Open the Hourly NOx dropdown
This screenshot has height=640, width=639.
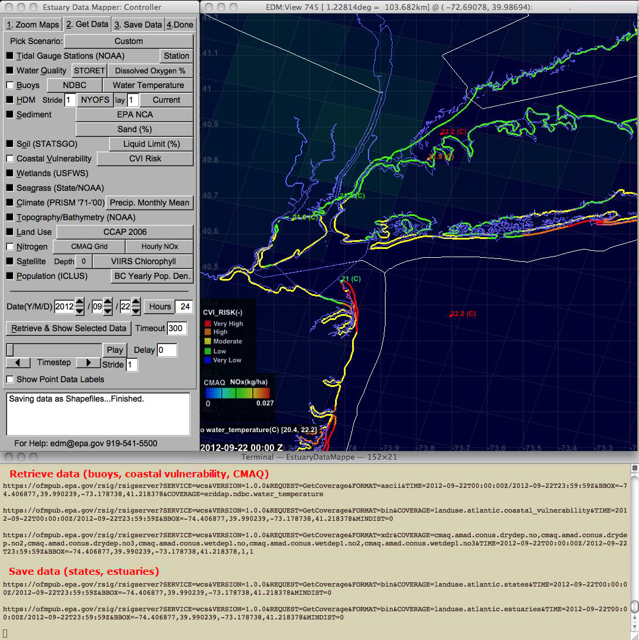point(160,247)
